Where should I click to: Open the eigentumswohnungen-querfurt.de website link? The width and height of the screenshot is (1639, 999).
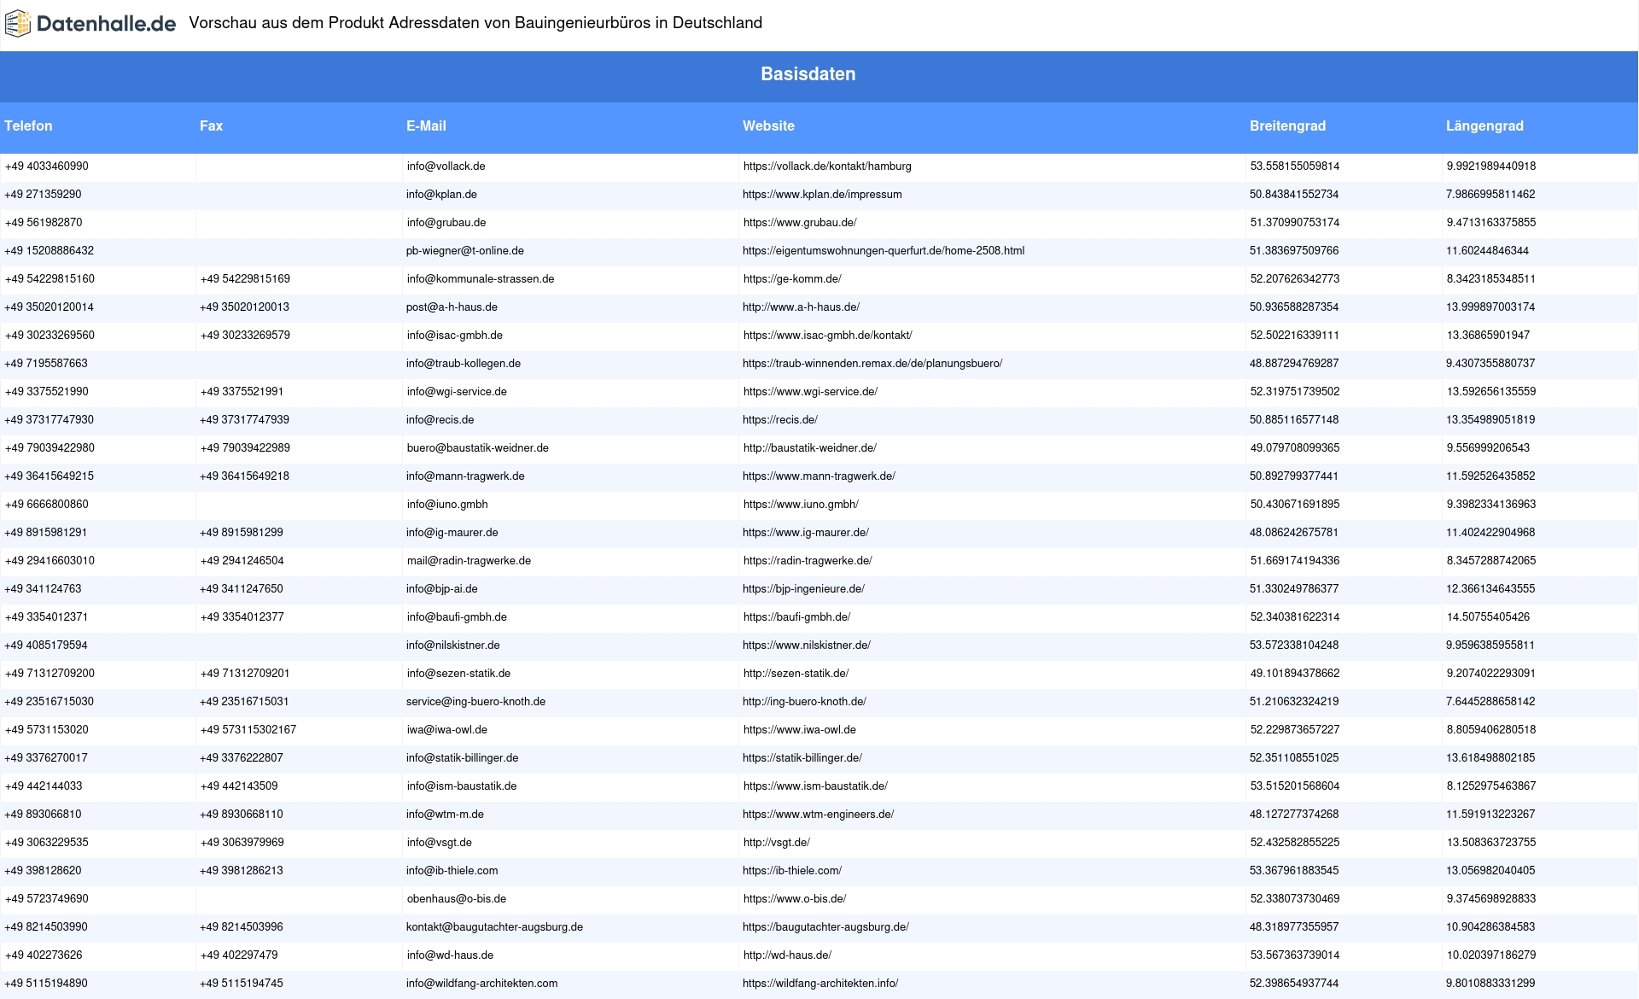884,251
